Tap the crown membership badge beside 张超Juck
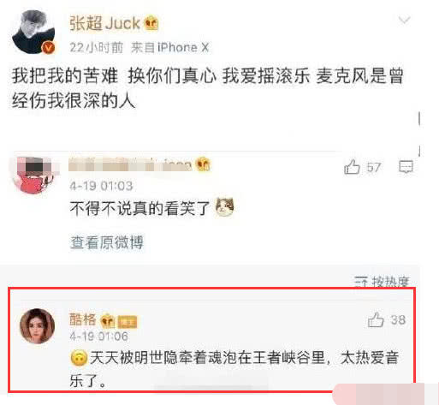 (x=151, y=23)
